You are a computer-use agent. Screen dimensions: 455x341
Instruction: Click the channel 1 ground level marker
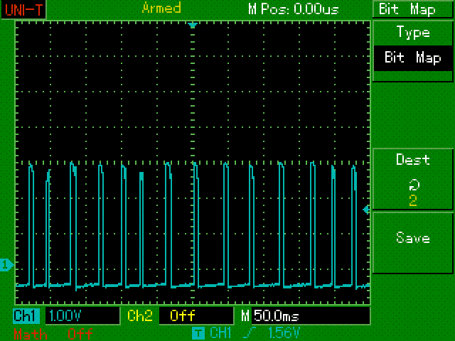pos(6,265)
